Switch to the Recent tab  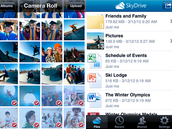point(119,122)
